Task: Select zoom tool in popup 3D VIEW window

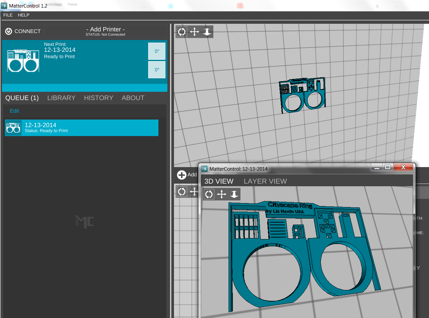Action: pyautogui.click(x=234, y=194)
